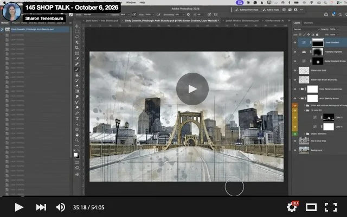This screenshot has height=217, width=347.
Task: Select the Horizontal Type tool
Action: click(77, 118)
